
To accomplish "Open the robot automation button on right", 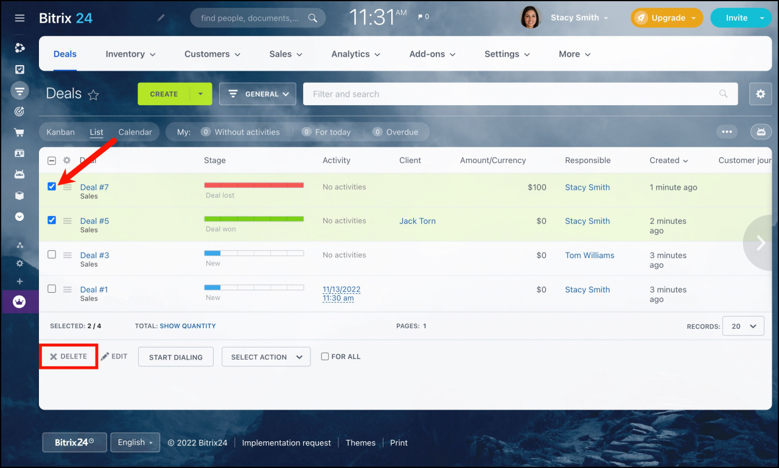I will point(761,131).
